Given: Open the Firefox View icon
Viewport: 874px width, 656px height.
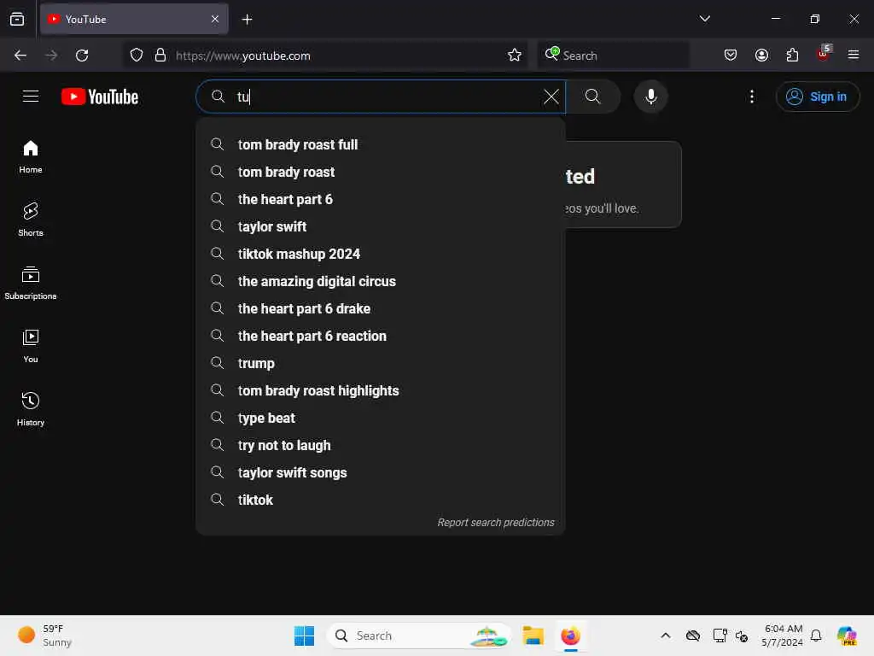Looking at the screenshot, I should pos(17,20).
